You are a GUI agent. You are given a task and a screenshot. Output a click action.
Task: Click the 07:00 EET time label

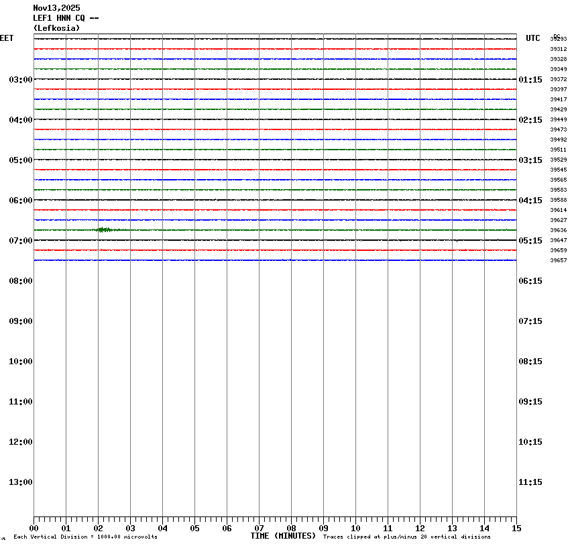20,241
